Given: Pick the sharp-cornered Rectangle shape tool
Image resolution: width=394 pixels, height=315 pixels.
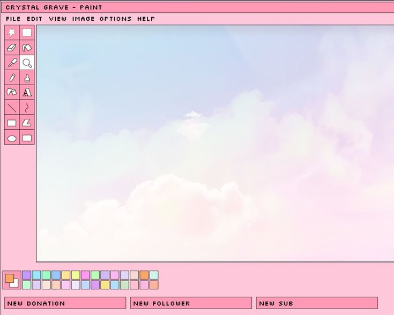Looking at the screenshot, I should [12, 123].
